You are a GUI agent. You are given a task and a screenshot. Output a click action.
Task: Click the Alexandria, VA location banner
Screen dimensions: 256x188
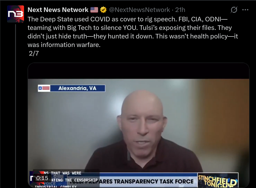(x=72, y=88)
